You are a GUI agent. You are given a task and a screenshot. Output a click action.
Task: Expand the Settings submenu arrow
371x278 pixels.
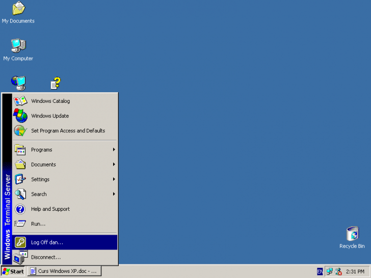click(114, 179)
